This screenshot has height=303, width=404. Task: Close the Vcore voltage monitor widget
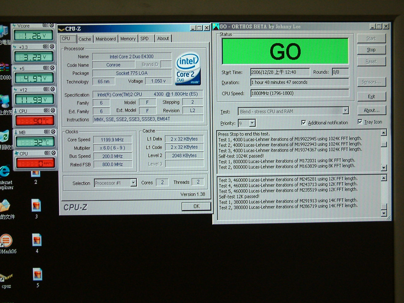[x=52, y=26]
